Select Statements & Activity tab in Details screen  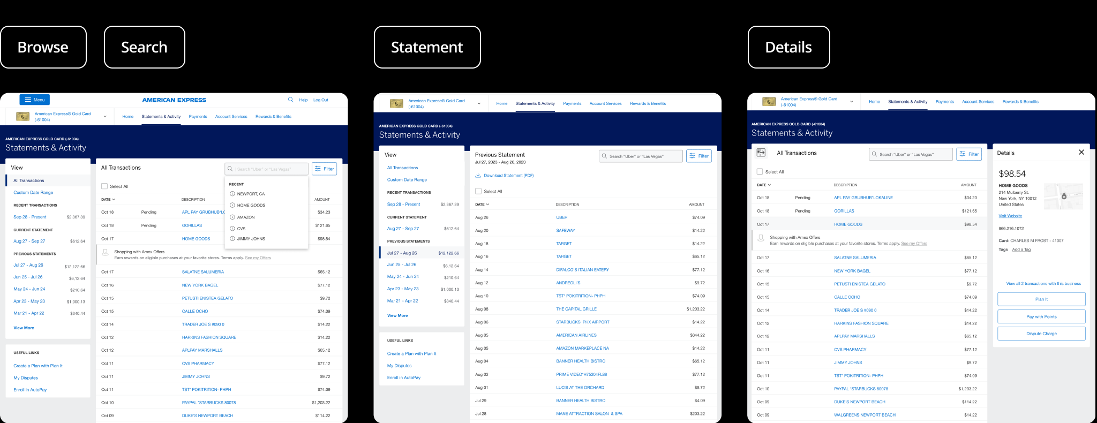[907, 101]
